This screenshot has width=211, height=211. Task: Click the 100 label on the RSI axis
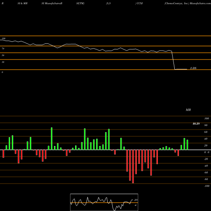tap(3, 38)
